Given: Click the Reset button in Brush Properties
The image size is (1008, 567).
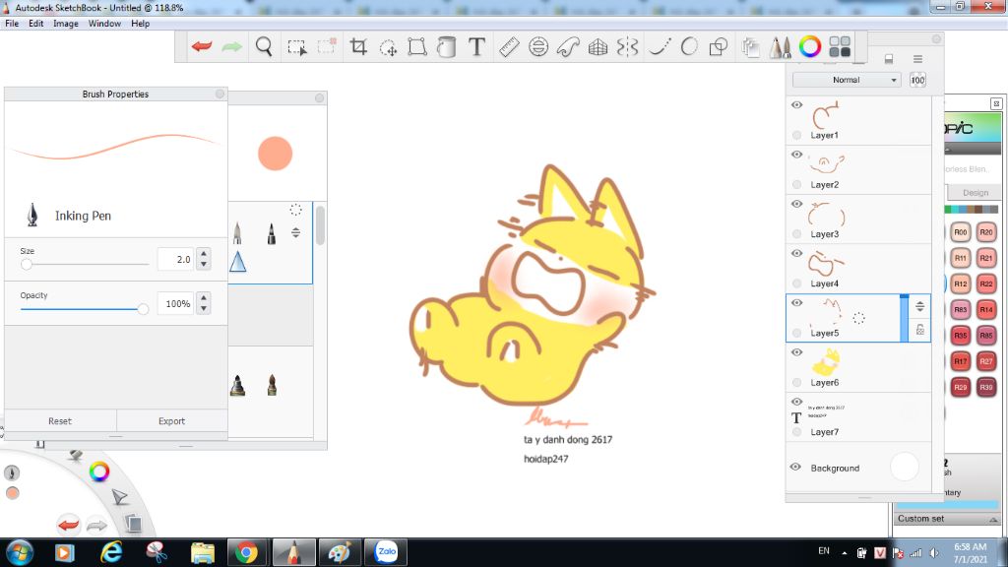Looking at the screenshot, I should pos(60,421).
